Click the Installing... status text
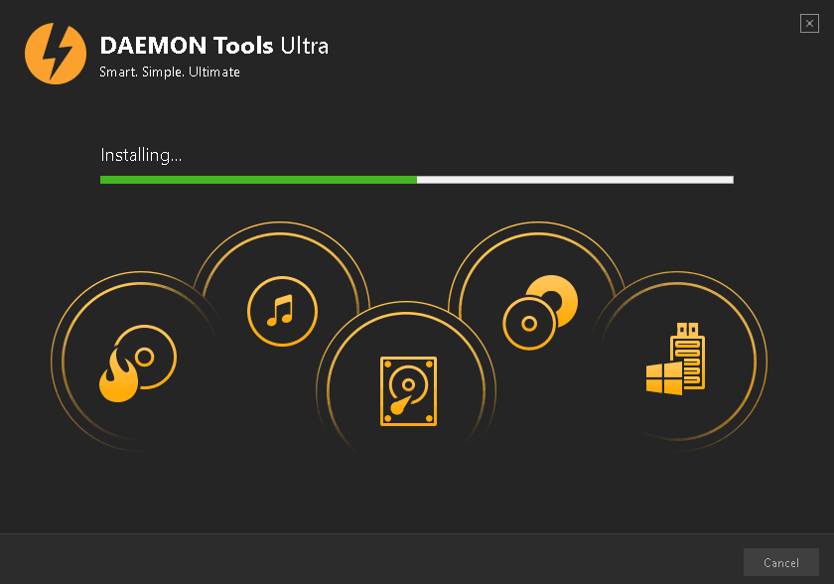 click(x=141, y=155)
